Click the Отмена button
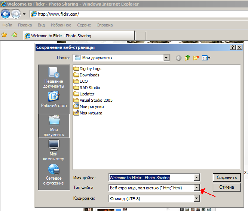 (x=227, y=187)
